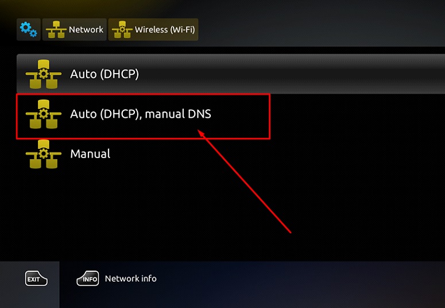Open the blue settings gears icon
This screenshot has height=308, width=445.
pyautogui.click(x=28, y=29)
